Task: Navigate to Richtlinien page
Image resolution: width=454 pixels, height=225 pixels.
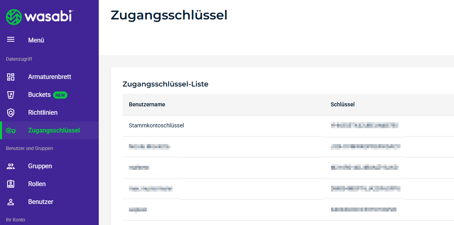Action: coord(43,113)
